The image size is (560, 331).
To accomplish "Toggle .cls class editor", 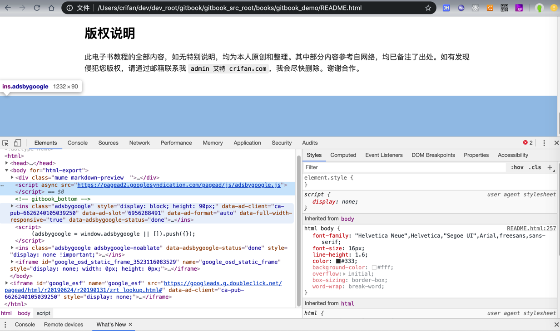I will coord(535,167).
